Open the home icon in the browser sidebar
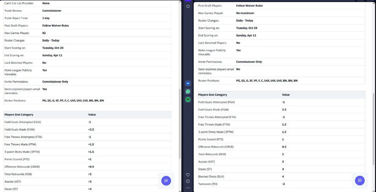Screen dimensions: 376x192 pos(188,6)
